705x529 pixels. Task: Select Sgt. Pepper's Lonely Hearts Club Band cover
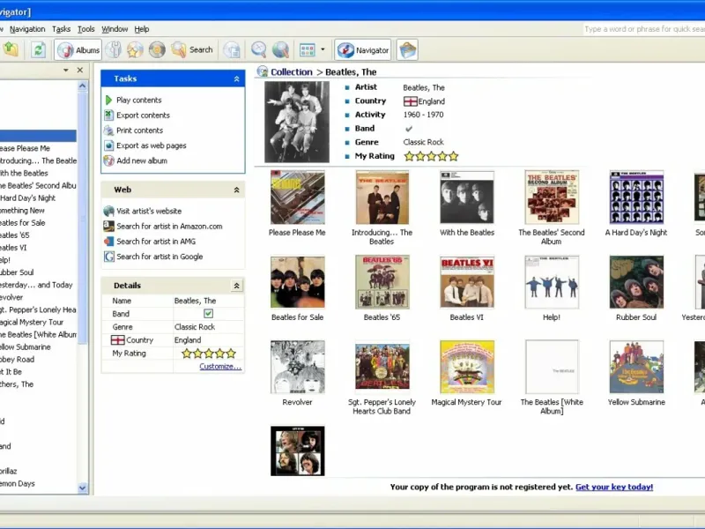382,367
